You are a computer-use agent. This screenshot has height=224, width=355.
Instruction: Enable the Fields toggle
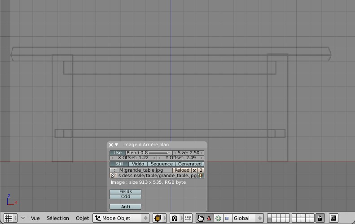125,191
